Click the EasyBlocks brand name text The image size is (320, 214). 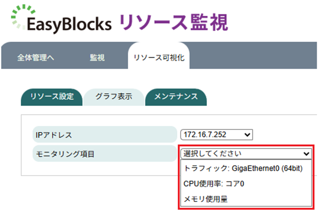[x=69, y=24]
